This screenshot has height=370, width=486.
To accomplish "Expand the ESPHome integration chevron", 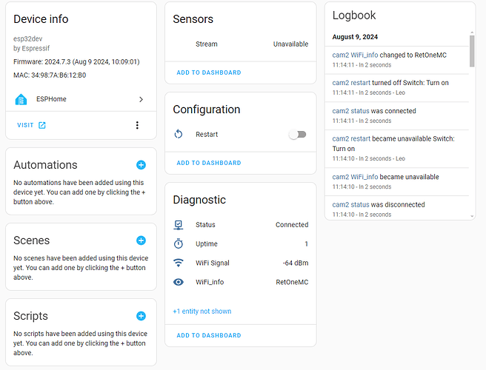I will 141,99.
